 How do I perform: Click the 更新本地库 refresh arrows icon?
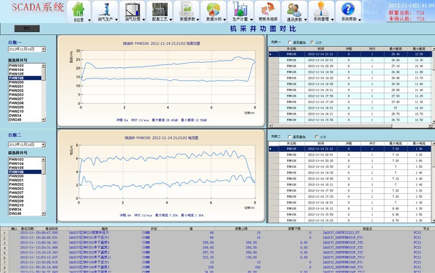268,9
